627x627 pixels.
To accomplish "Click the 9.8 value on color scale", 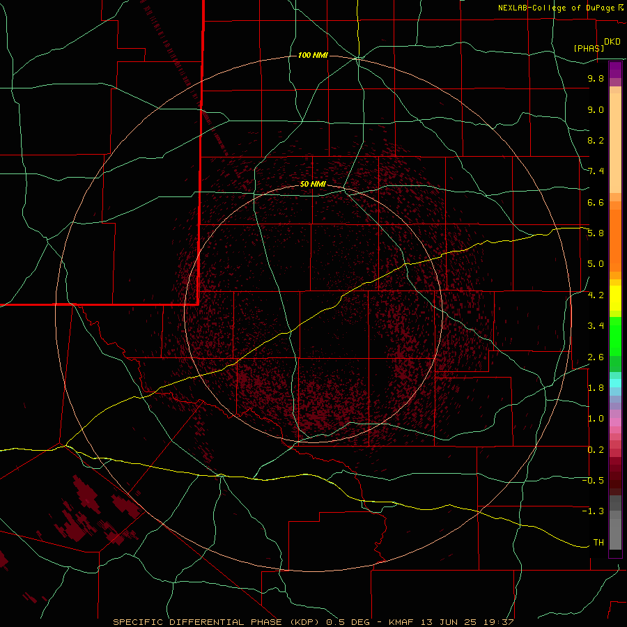I will coord(596,78).
